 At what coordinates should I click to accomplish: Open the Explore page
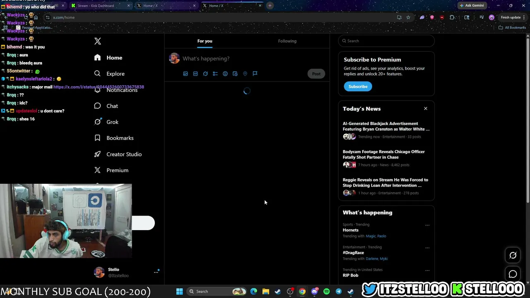(109, 74)
